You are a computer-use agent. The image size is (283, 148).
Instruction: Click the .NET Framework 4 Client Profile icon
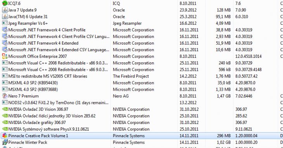5,30
